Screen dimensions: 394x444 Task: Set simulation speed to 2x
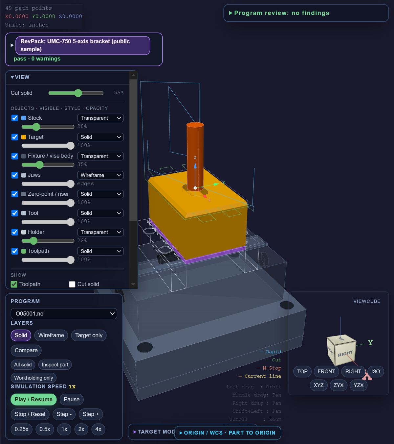81,430
